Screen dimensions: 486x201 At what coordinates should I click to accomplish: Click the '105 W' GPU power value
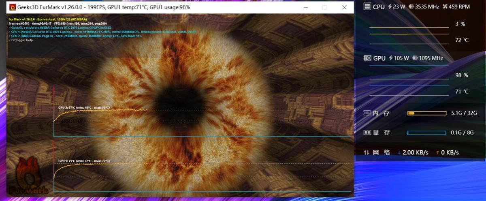[401, 58]
